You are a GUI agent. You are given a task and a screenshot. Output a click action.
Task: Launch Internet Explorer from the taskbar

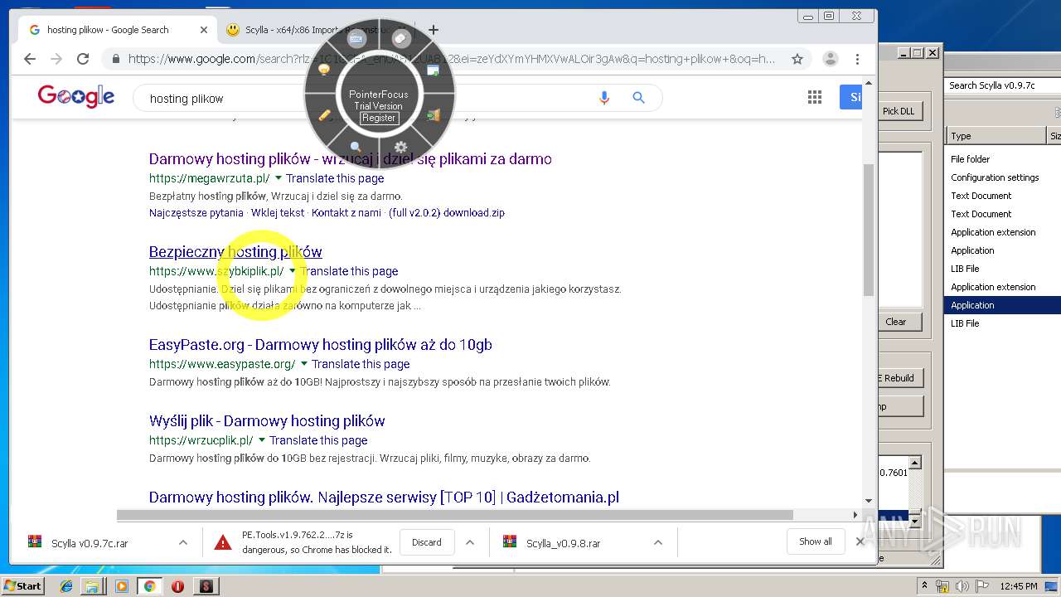pos(66,586)
